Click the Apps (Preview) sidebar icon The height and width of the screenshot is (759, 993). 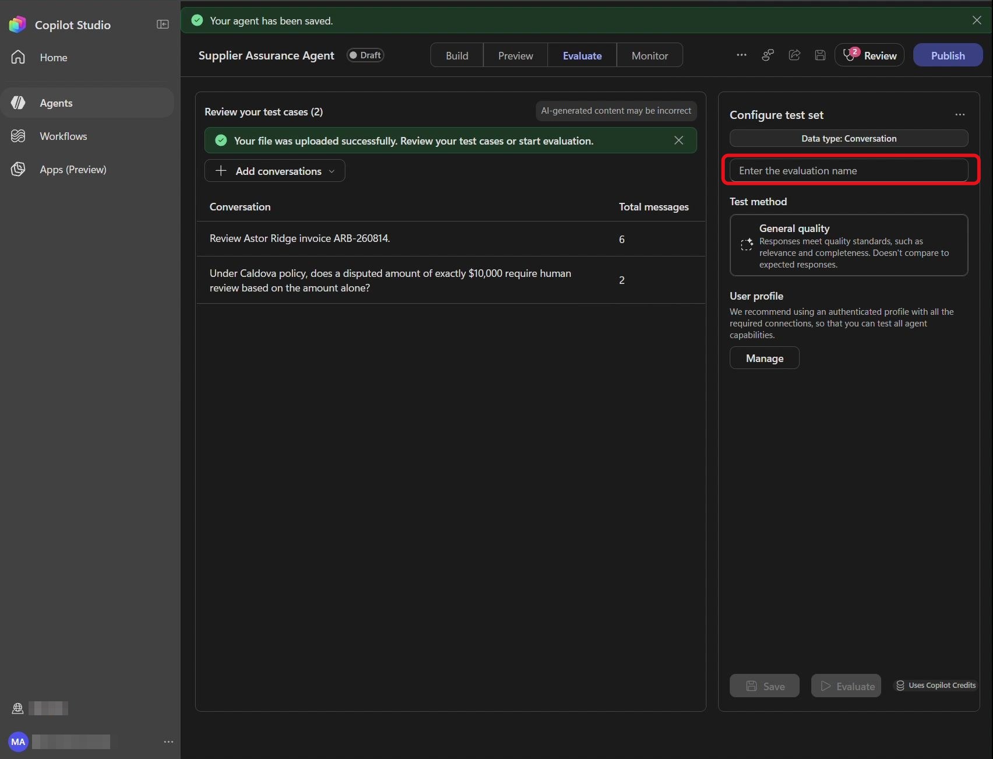[18, 169]
